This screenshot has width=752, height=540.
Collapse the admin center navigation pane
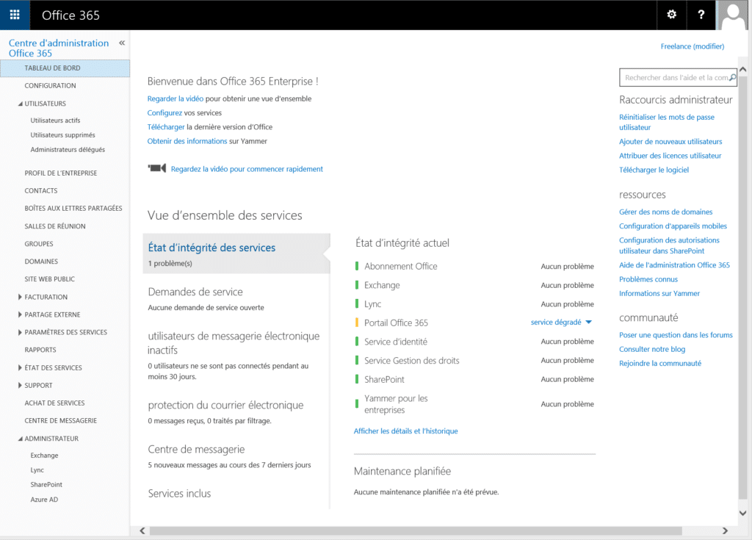click(122, 43)
